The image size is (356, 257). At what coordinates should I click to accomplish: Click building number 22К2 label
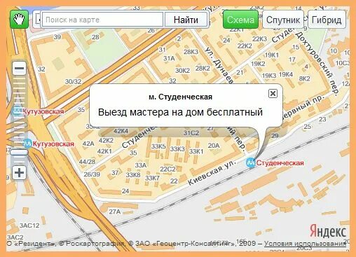point(245,46)
